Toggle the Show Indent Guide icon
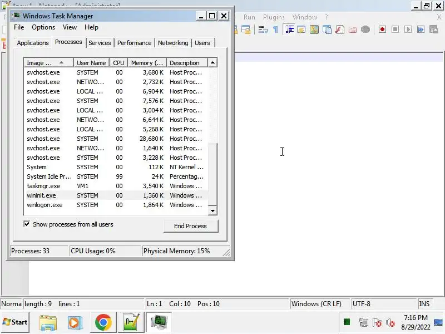This screenshot has width=445, height=334. pos(289,30)
